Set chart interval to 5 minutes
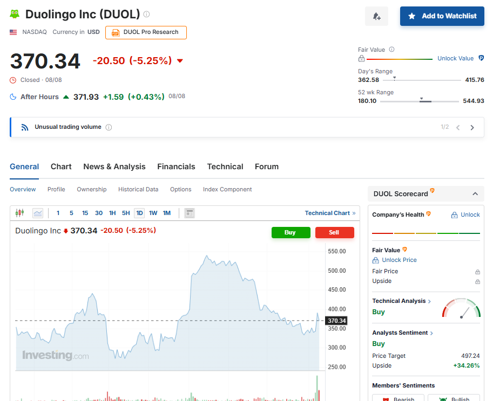This screenshot has height=401, width=493. pos(71,213)
